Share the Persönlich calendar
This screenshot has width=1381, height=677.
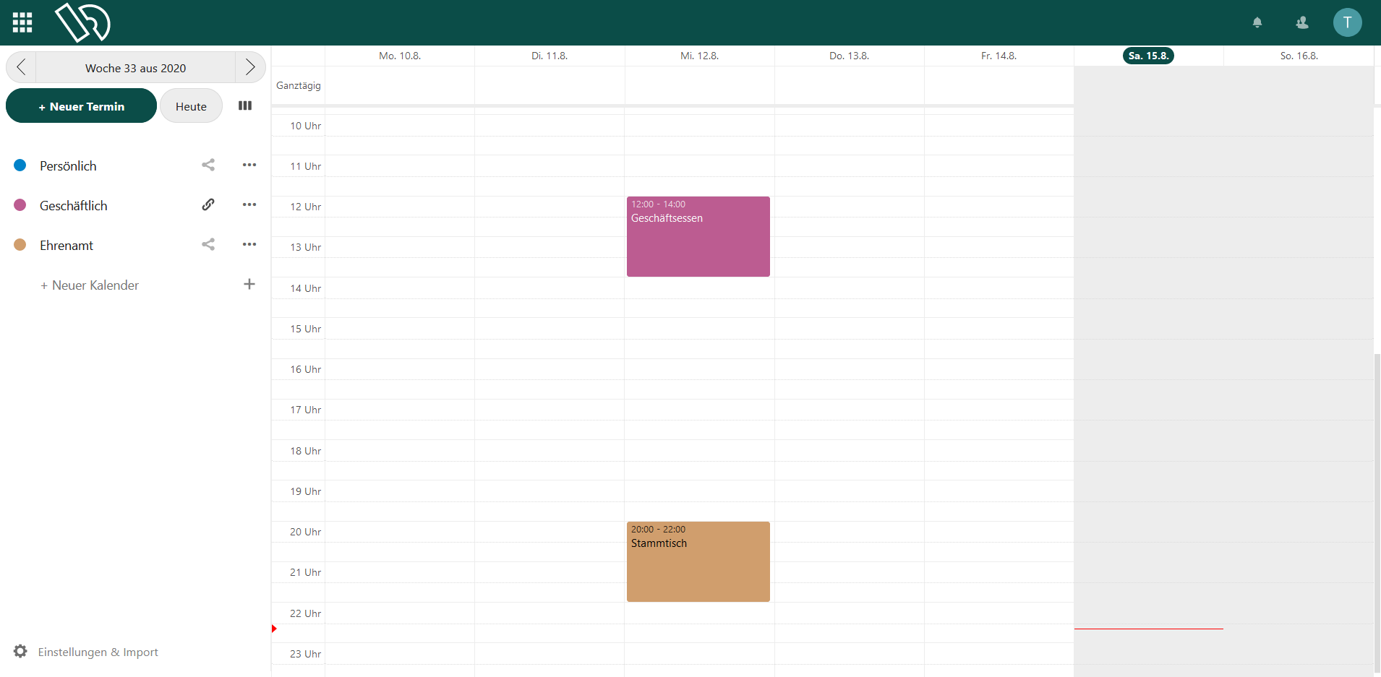tap(208, 165)
